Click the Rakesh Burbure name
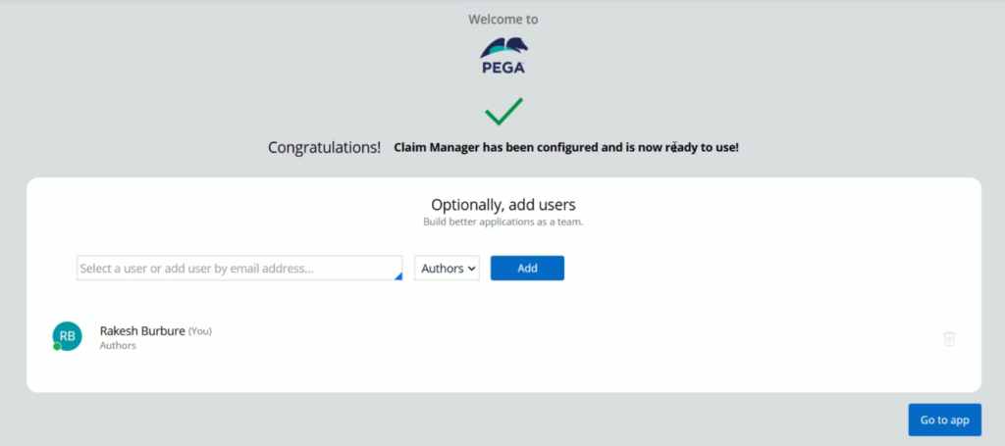 click(x=142, y=330)
